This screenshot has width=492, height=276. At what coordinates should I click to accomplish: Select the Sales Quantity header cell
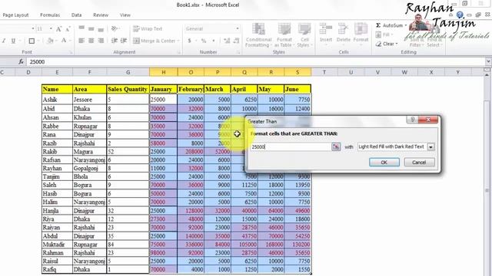(x=128, y=89)
